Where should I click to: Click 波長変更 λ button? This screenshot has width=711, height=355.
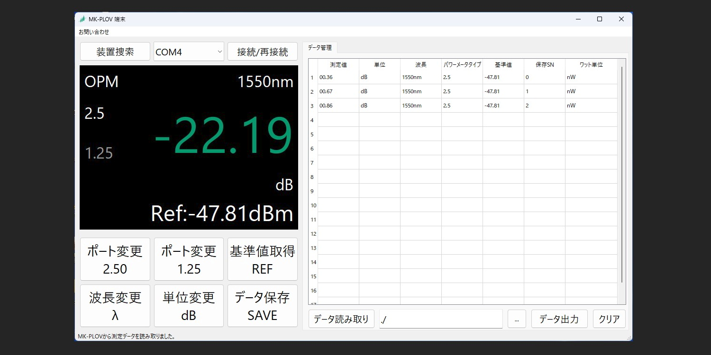[115, 306]
